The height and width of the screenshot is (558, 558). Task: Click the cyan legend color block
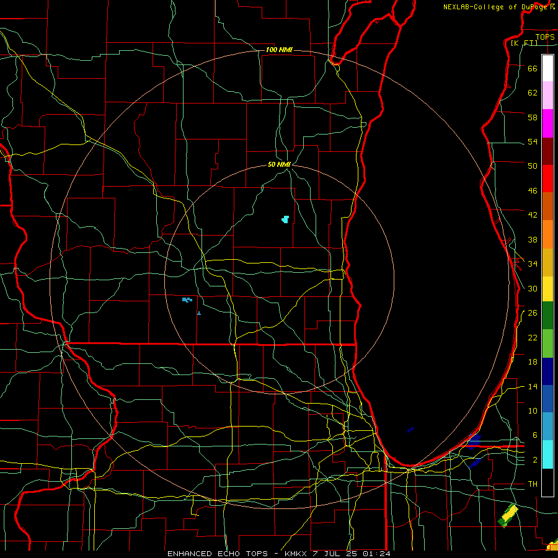(x=547, y=454)
